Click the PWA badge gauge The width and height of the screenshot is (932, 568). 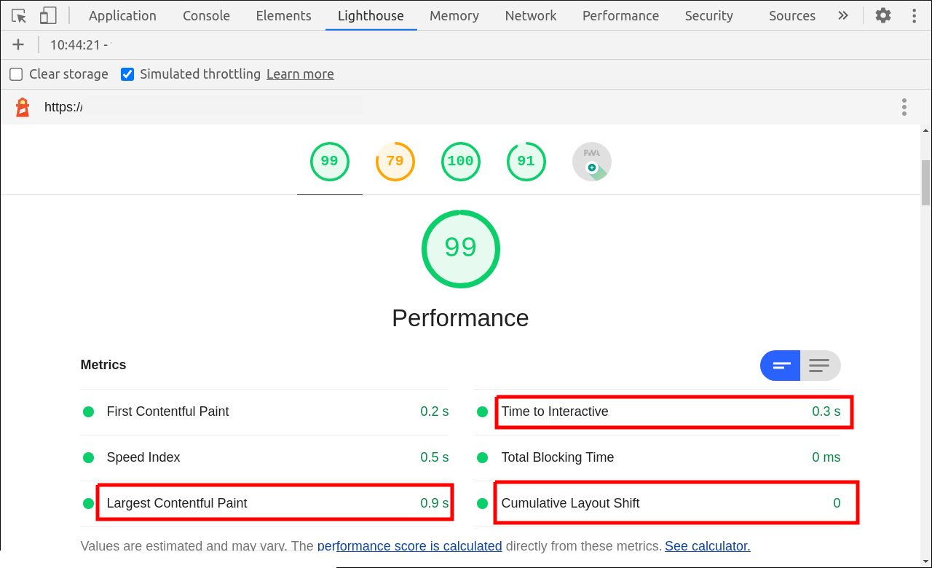coord(591,161)
